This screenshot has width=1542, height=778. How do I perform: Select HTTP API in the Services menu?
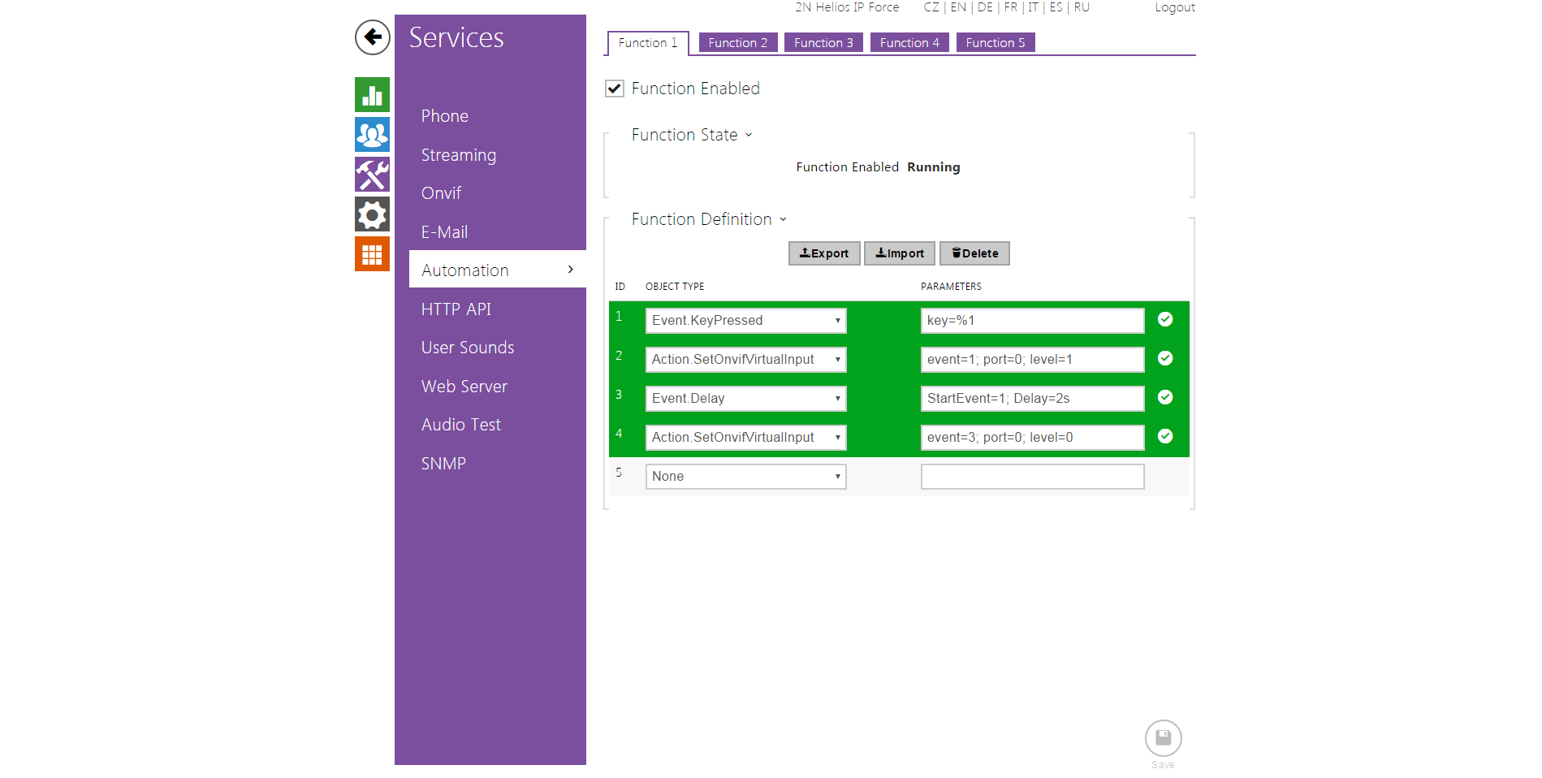(456, 309)
